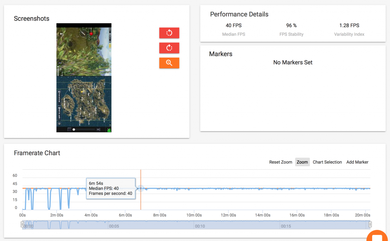This screenshot has height=241, width=390.
Task: Click the chart navigator at 00:10
Action: (200, 226)
